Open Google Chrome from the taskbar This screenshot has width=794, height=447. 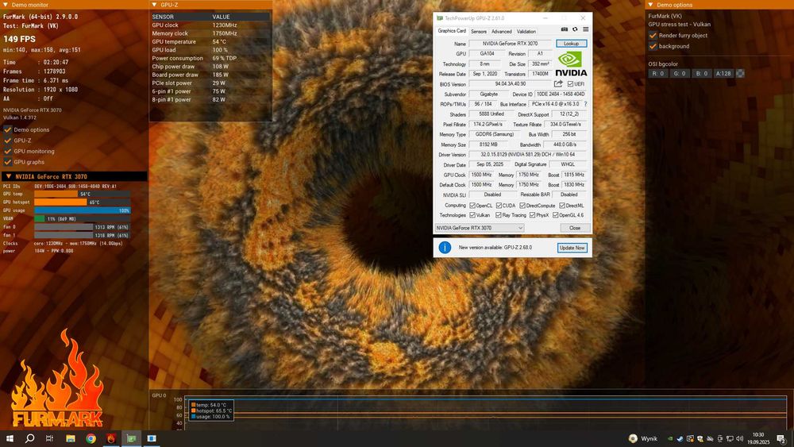coord(91,438)
